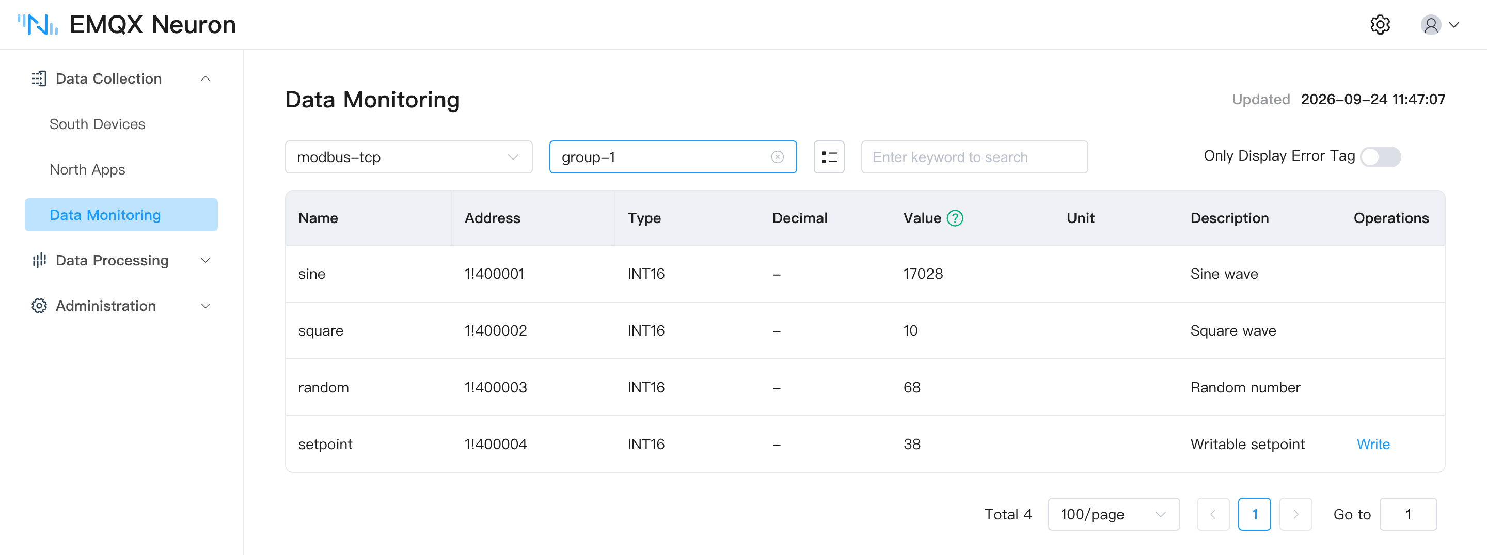Switch to list view with the layout icon
Image resolution: width=1487 pixels, height=555 pixels.
tap(829, 157)
